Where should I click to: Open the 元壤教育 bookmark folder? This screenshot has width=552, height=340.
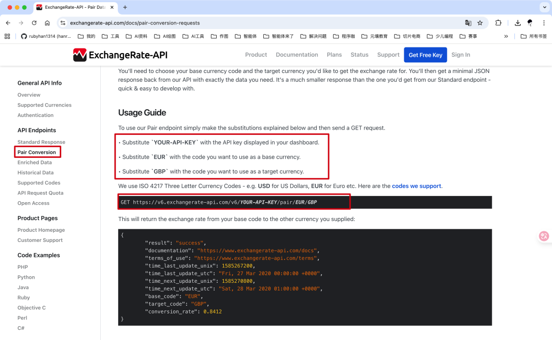tap(375, 36)
